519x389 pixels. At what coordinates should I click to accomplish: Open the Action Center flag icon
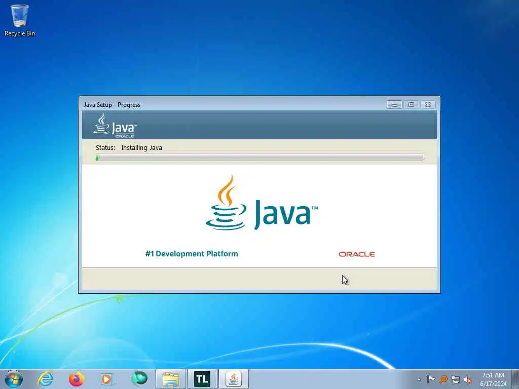[431, 379]
